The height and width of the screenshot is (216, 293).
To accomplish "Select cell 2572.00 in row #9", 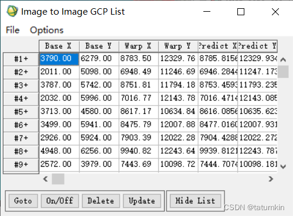I will (59, 164).
